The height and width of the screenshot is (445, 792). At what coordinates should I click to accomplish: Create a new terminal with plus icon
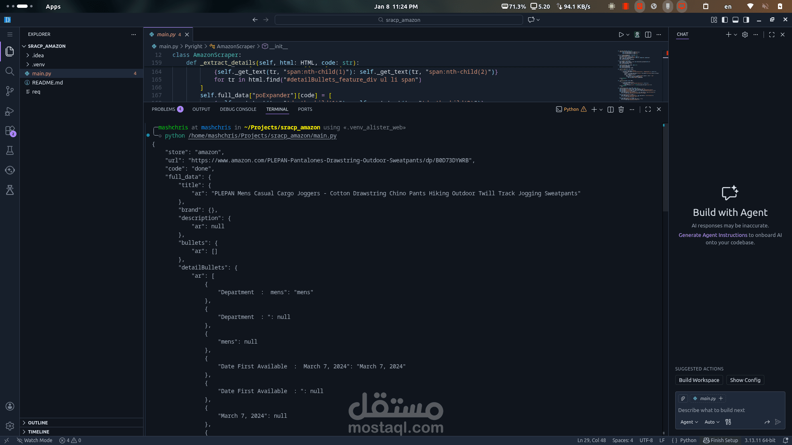594,110
